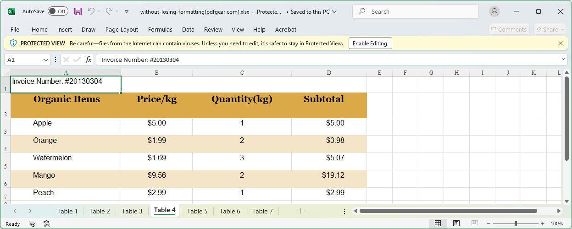
Task: Switch to the Table 1 sheet tab
Action: point(67,211)
